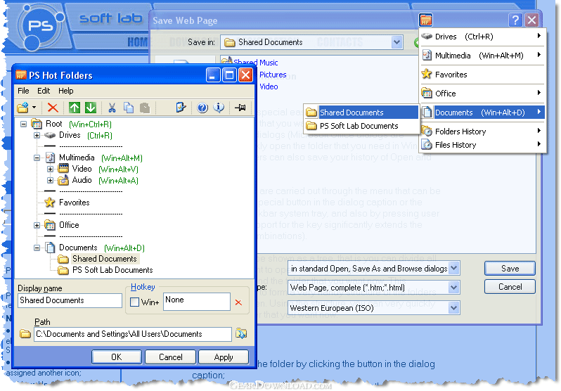Click the options page icon in toolbar
Image resolution: width=561 pixels, height=391 pixels.
[181, 108]
